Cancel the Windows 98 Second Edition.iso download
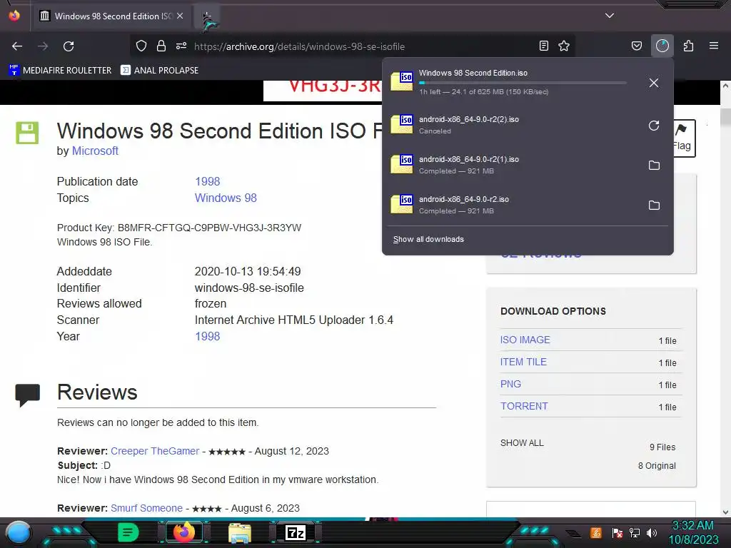Screen dimensions: 731x548 tap(654, 83)
